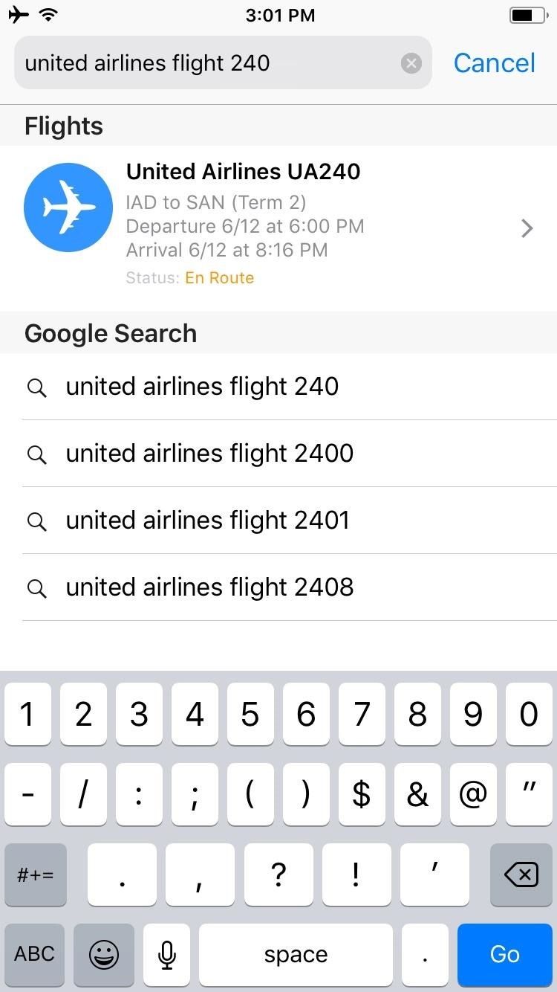Screen dimensions: 557x992
Task: Tap the blue airplane flight icon
Action: coord(68,207)
